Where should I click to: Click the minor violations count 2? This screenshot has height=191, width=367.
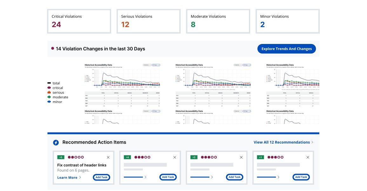[262, 24]
